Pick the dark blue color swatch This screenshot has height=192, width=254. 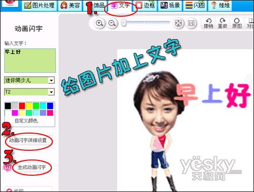pyautogui.click(x=50, y=106)
